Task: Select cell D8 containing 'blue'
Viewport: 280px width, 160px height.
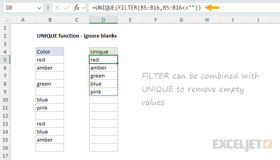Action: point(103,84)
